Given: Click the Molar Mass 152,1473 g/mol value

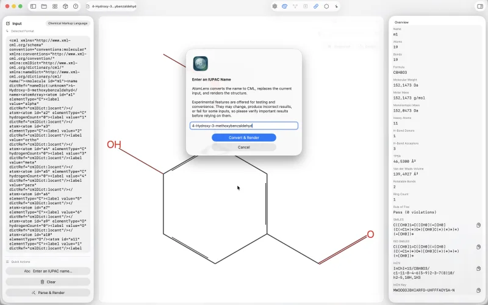Looking at the screenshot, I should point(409,98).
